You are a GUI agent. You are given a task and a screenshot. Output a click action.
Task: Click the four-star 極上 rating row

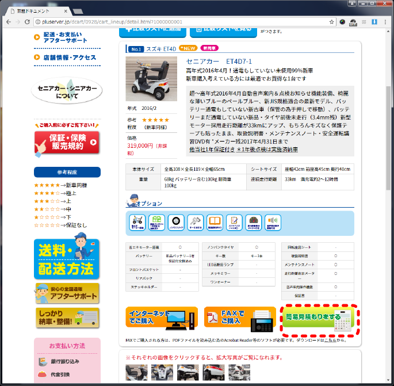click(55, 193)
